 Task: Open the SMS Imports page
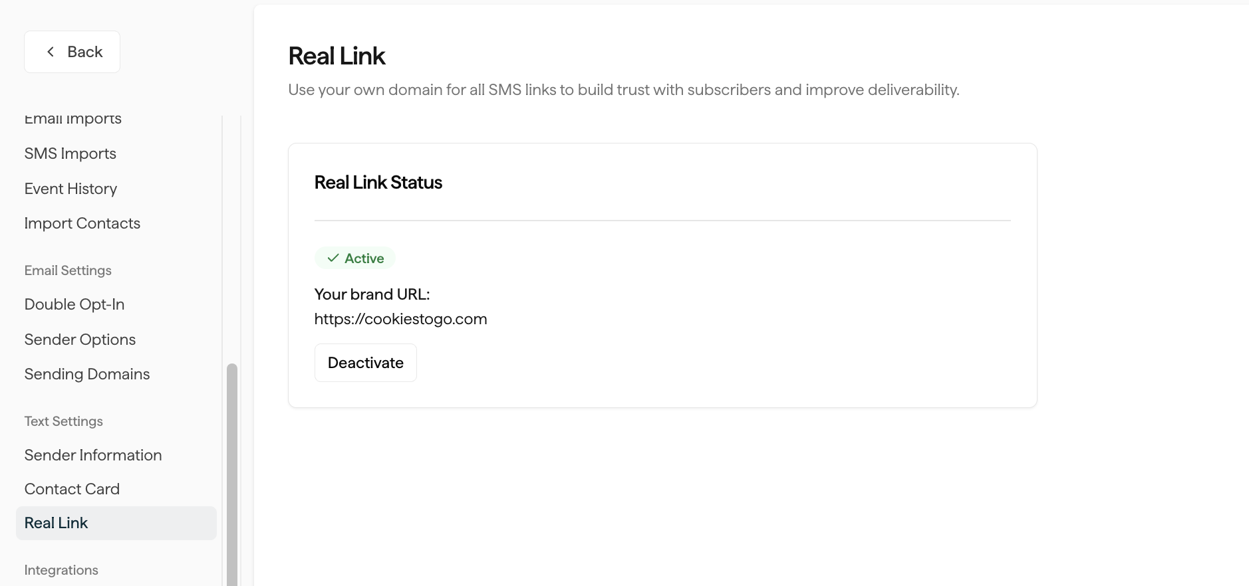tap(70, 153)
